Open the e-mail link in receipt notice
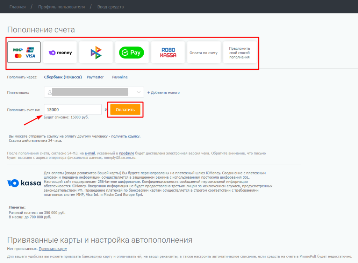The width and height of the screenshot is (358, 263). (x=89, y=153)
